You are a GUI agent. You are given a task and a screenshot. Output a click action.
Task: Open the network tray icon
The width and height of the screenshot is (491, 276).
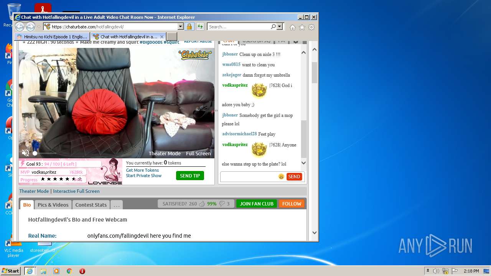coord(445,271)
